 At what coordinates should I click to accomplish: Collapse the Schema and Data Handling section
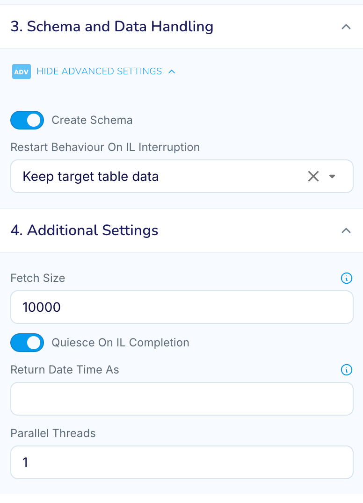click(x=346, y=27)
